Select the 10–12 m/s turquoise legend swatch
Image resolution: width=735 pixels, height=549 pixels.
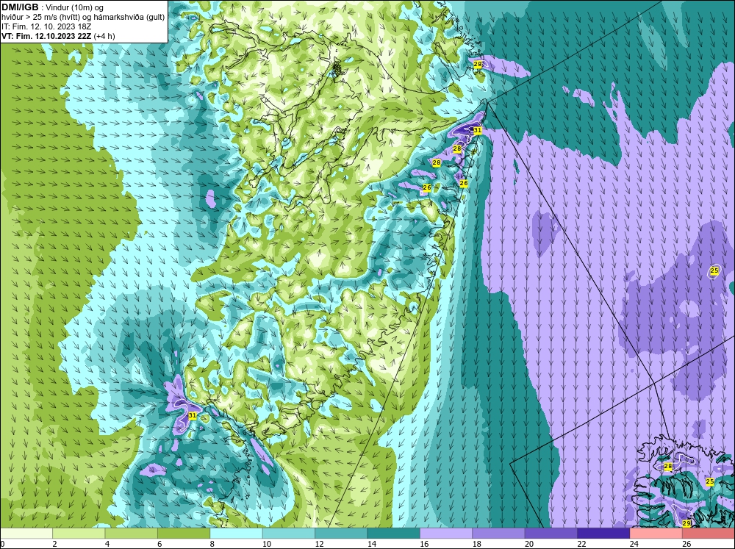(x=289, y=534)
